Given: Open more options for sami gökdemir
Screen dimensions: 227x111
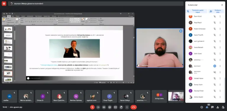Looking at the screenshot, I should (220, 41).
